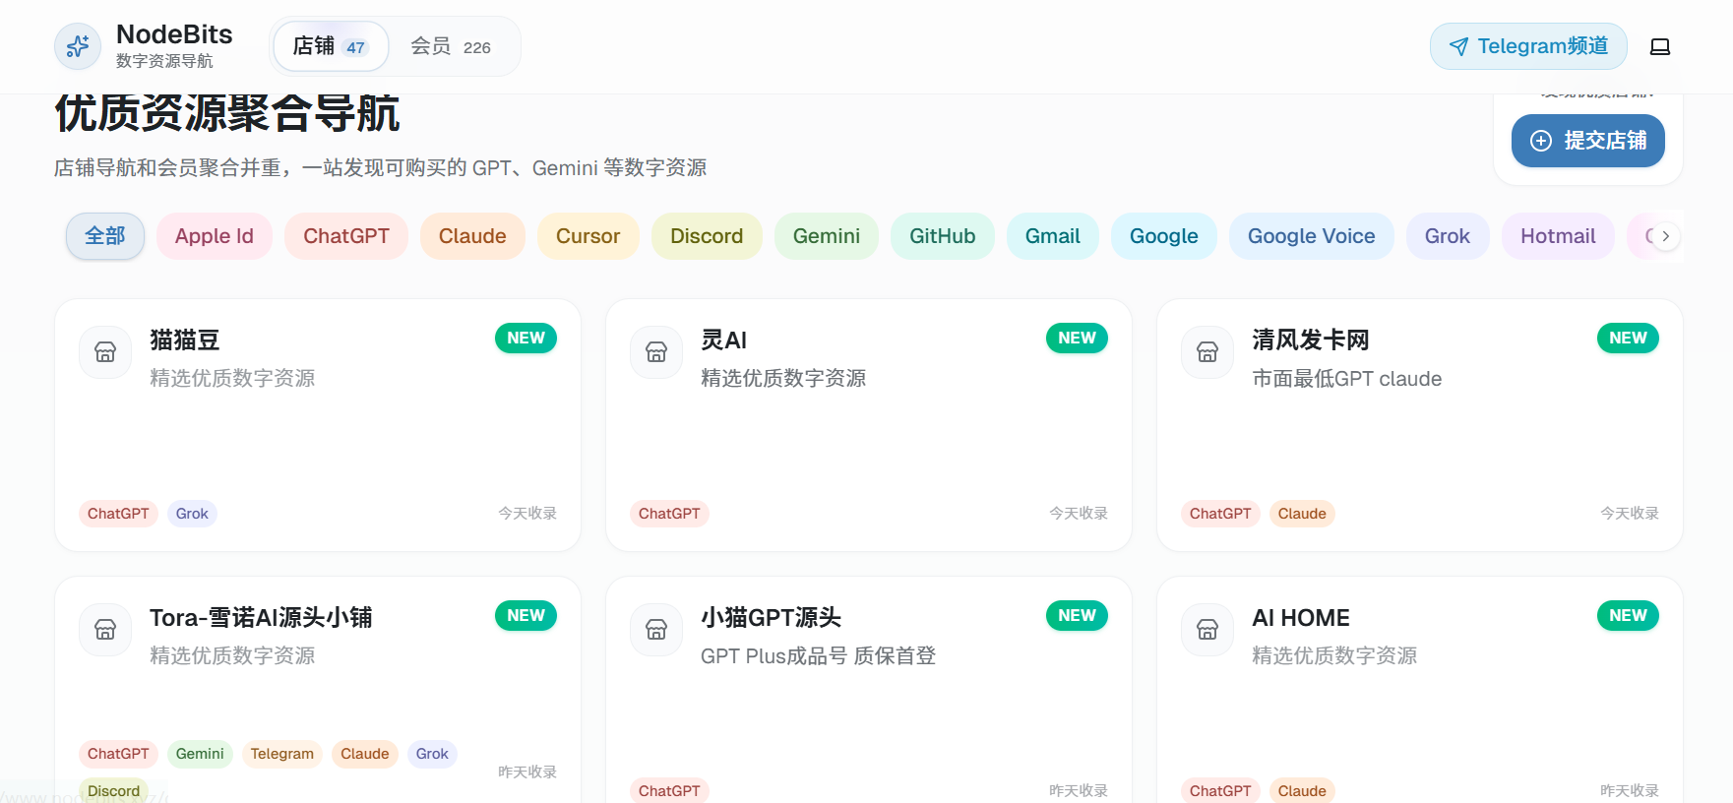Open the Telegram频道 link

click(1527, 46)
